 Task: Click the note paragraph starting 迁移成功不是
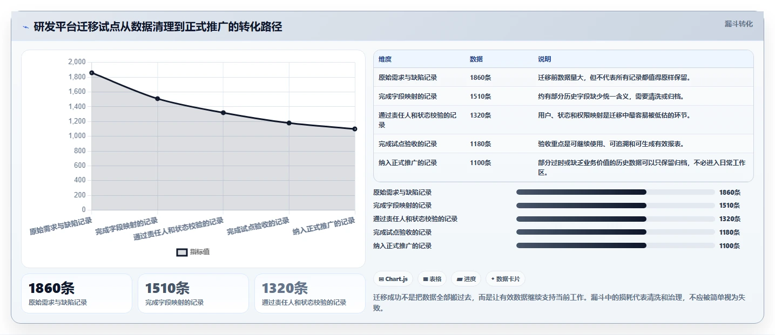pyautogui.click(x=559, y=303)
